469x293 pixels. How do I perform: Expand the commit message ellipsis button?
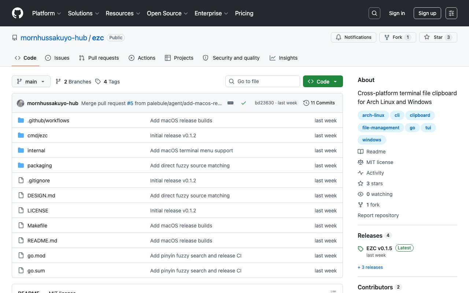pyautogui.click(x=230, y=103)
